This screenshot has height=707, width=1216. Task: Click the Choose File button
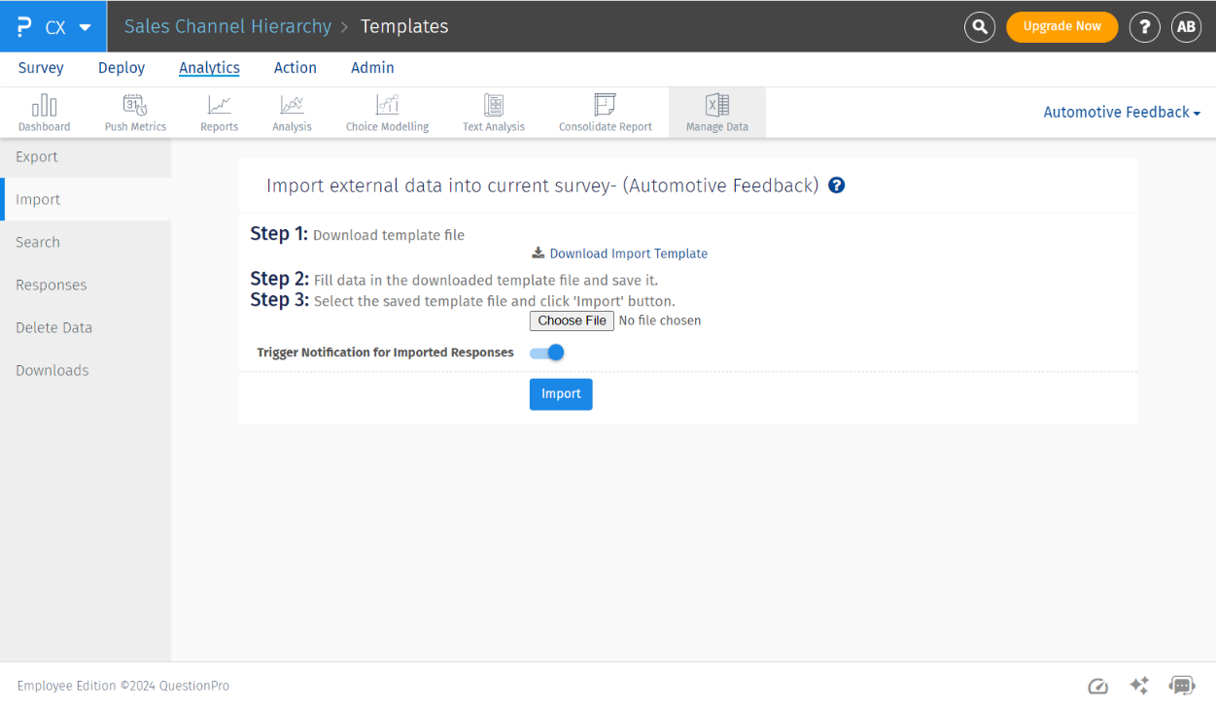pos(572,320)
